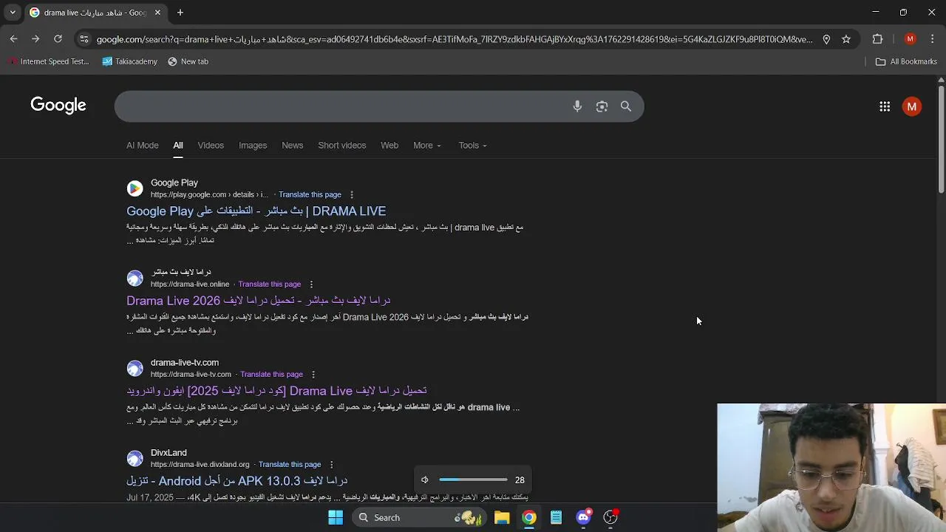
Task: Click the location icon in address bar
Action: (826, 39)
